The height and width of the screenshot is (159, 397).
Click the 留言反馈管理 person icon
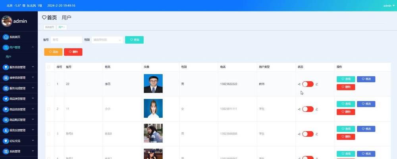point(6,130)
